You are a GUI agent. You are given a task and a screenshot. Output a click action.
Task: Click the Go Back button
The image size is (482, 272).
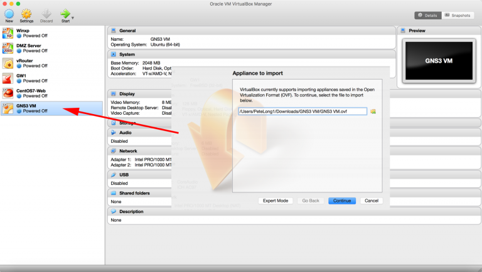coord(311,201)
